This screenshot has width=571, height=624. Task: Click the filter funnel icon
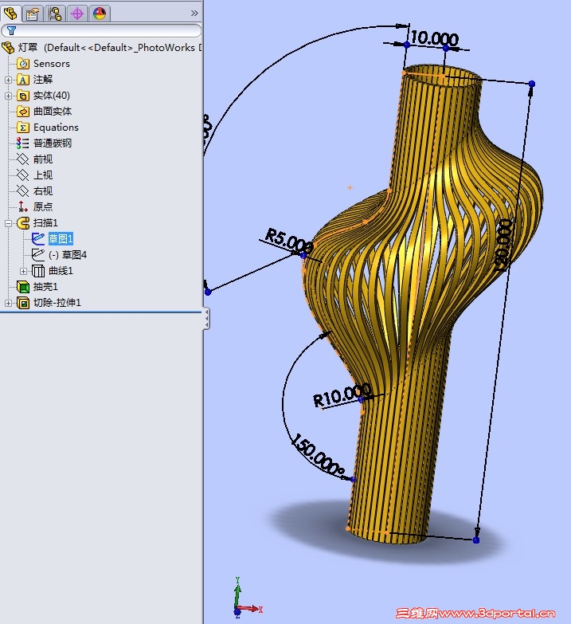pyautogui.click(x=11, y=30)
